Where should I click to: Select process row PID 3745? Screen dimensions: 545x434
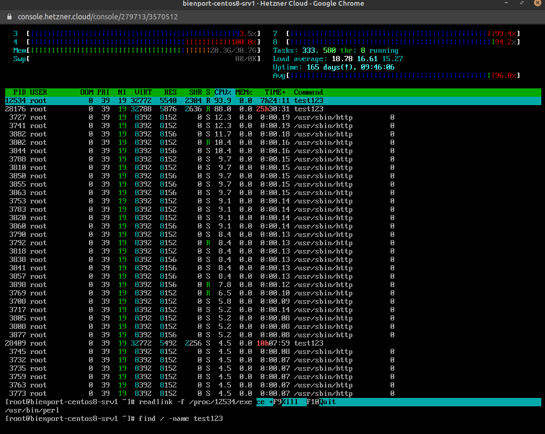pos(273,352)
